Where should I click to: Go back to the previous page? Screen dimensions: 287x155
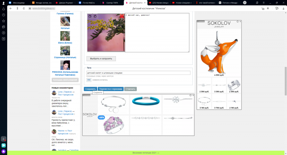(x=11, y=8)
